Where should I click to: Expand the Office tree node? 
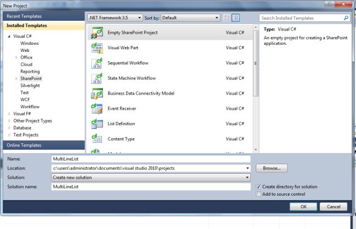(x=16, y=57)
